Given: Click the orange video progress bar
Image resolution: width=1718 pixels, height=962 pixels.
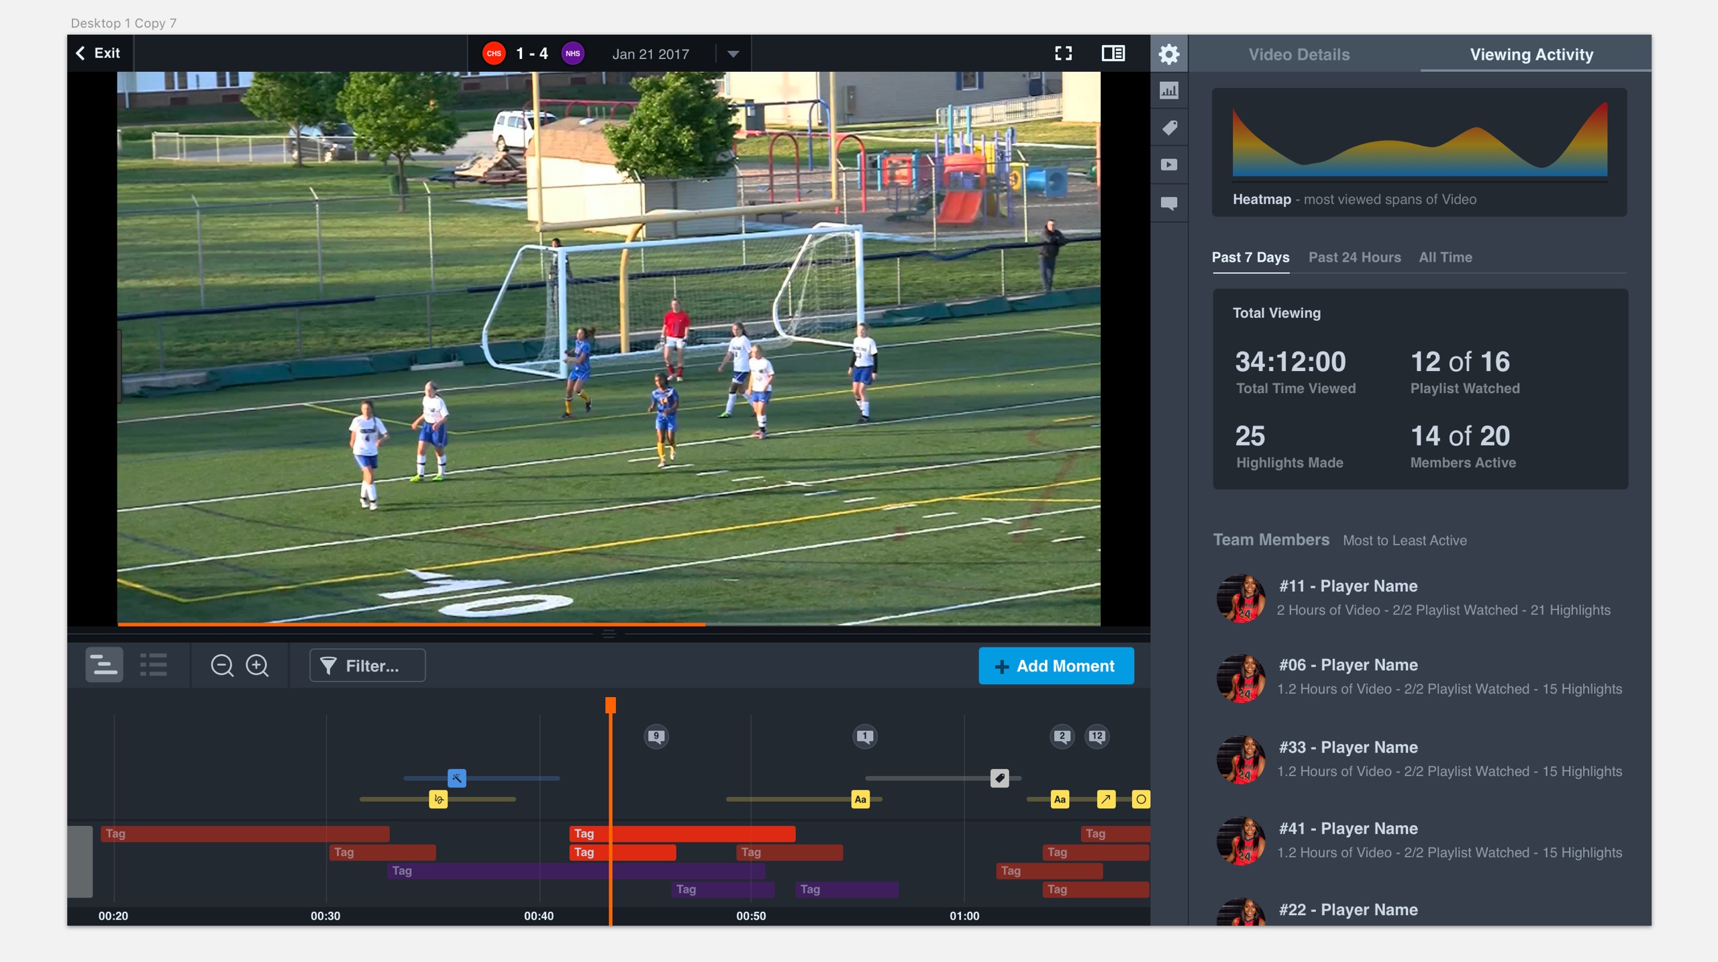Looking at the screenshot, I should click(x=411, y=624).
